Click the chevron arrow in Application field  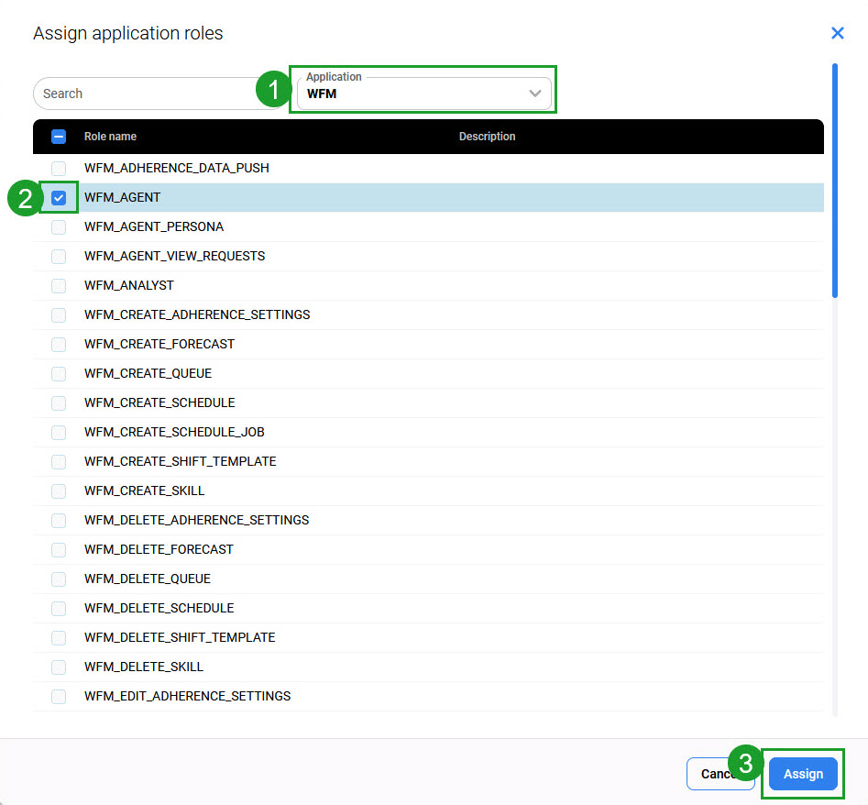[x=535, y=94]
